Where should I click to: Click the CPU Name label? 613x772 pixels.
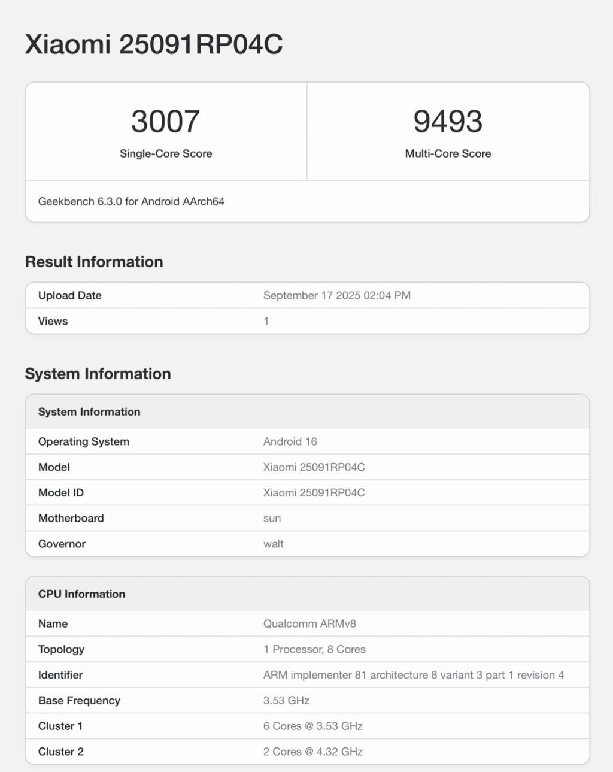point(53,623)
